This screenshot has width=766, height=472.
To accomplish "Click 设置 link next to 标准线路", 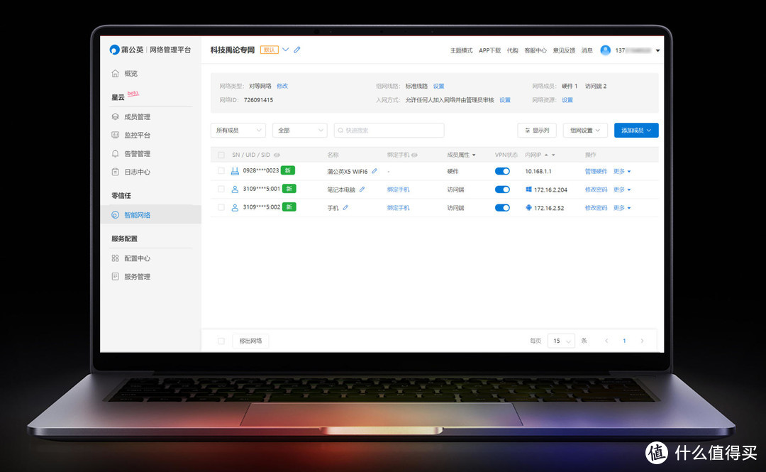I will (x=439, y=86).
